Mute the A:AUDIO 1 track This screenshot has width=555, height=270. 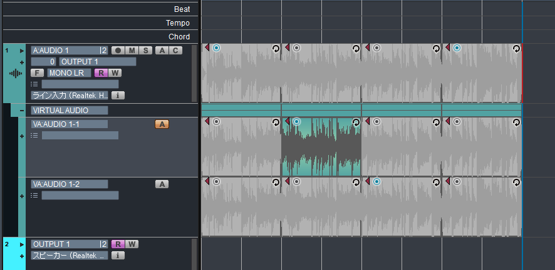pyautogui.click(x=132, y=51)
